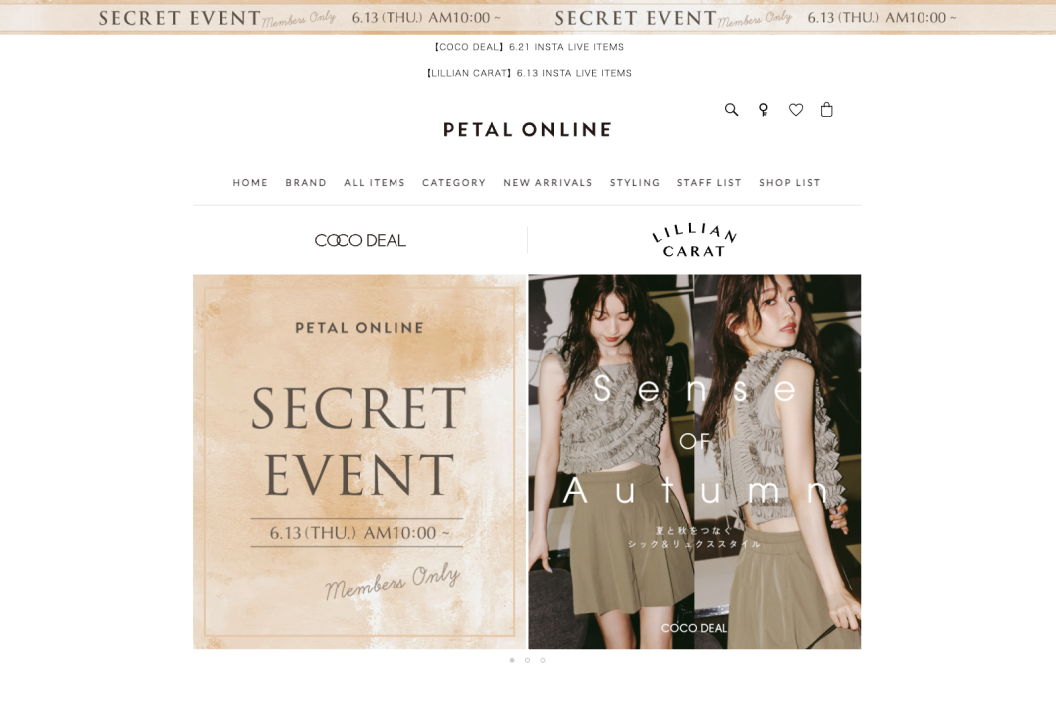
Task: Expand the CATEGORY menu
Action: point(454,182)
